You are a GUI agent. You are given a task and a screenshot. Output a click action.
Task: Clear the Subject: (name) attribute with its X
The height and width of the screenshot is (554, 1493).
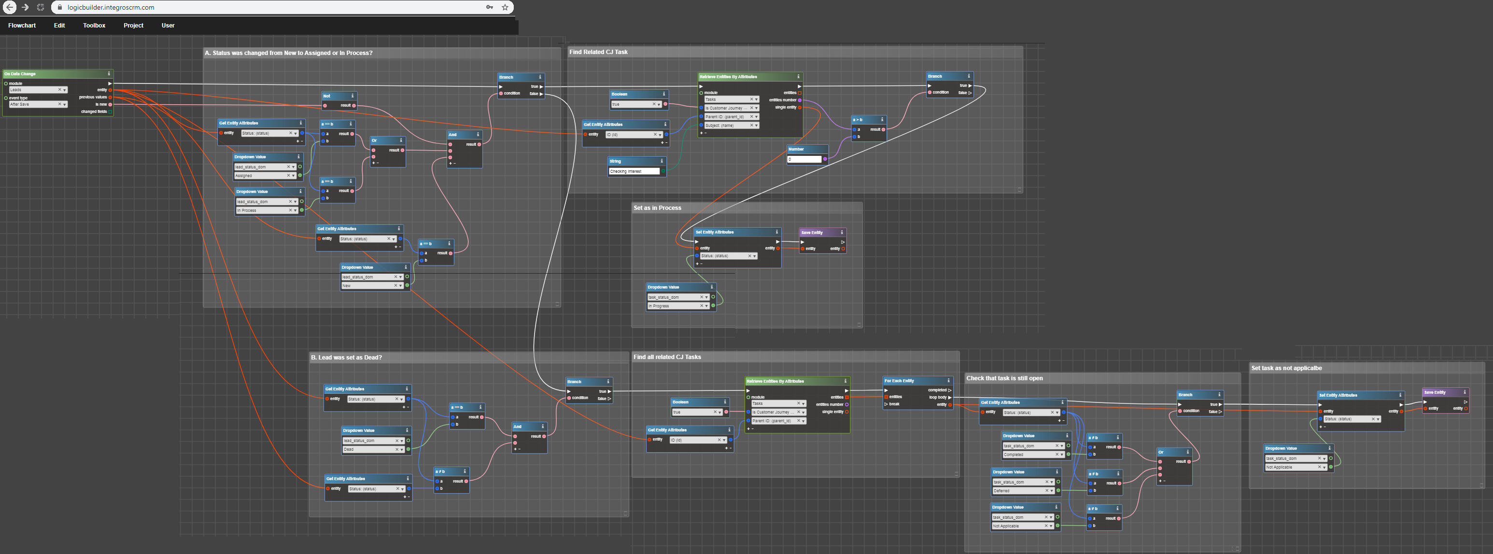(751, 125)
